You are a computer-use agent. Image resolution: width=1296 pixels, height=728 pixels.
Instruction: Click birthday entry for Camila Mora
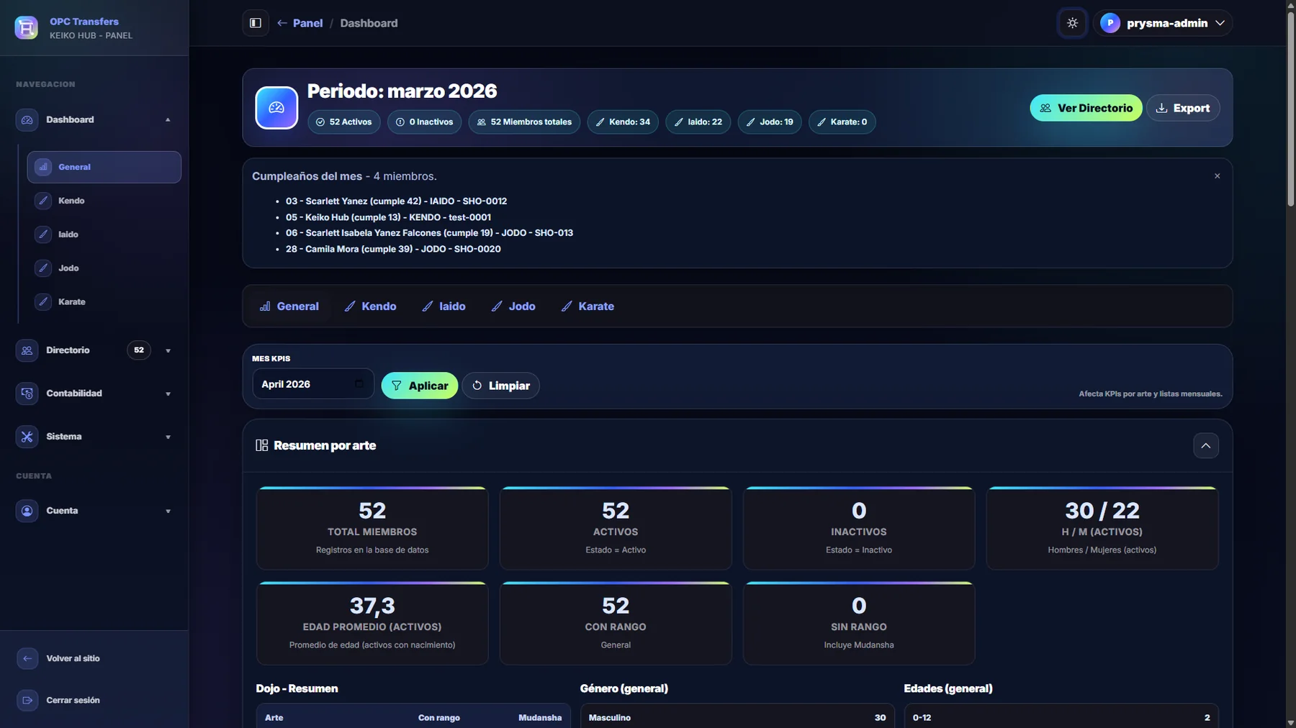tap(393, 249)
